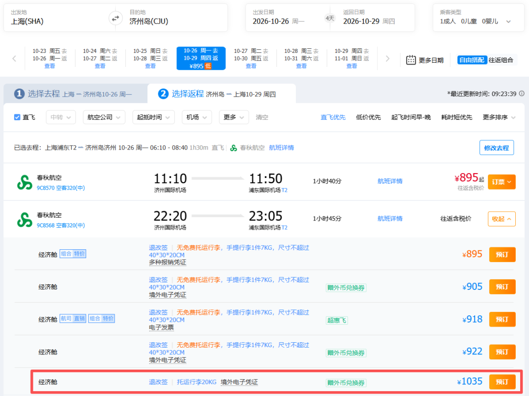
Task: Click 超惠飞 tag on ¥918 fare
Action: (x=337, y=320)
